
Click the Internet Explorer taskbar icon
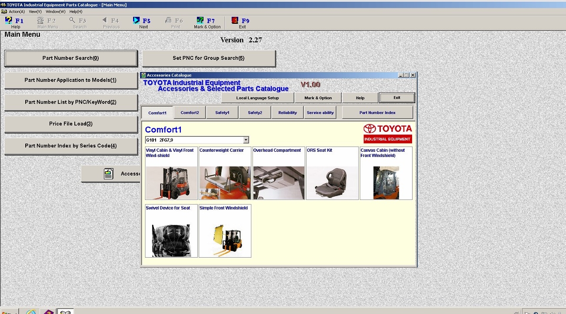click(31, 312)
